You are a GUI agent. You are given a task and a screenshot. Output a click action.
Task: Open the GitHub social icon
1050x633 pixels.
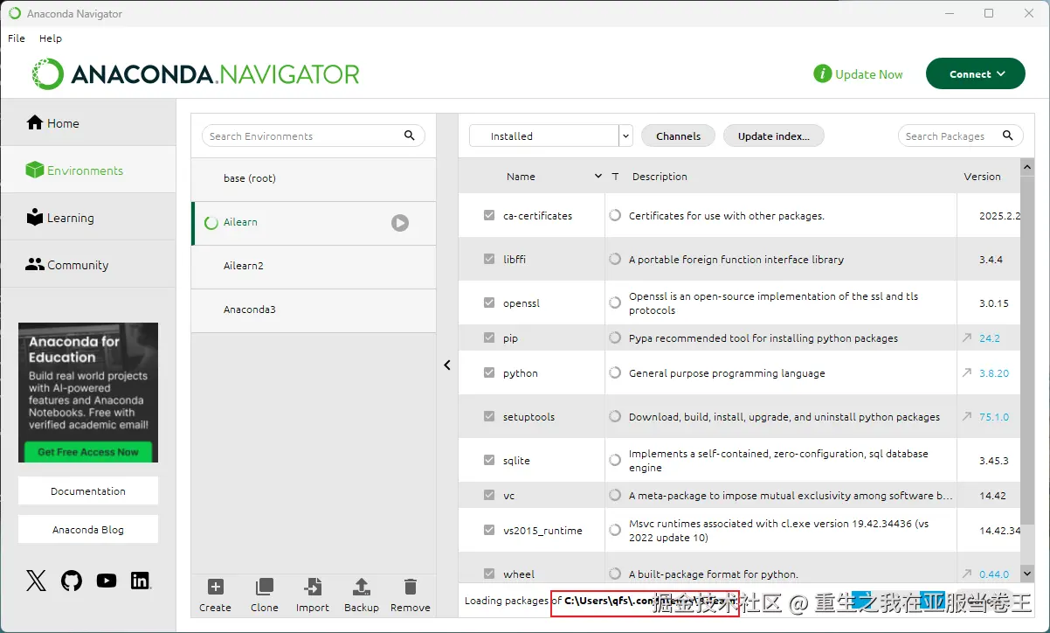[x=72, y=581]
